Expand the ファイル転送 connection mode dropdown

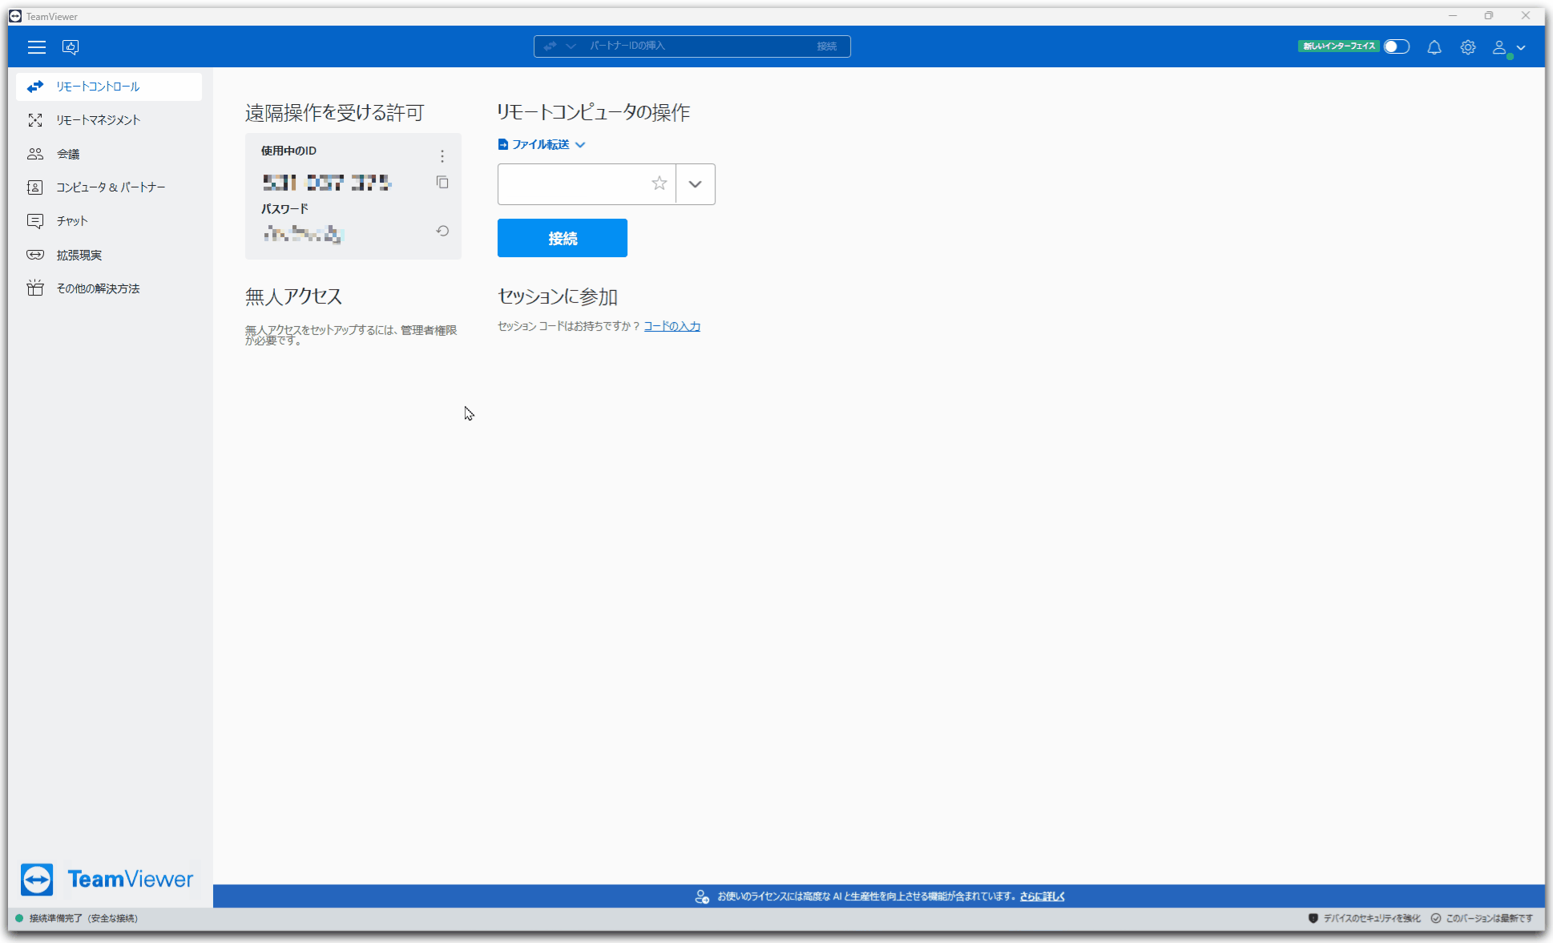pyautogui.click(x=582, y=145)
